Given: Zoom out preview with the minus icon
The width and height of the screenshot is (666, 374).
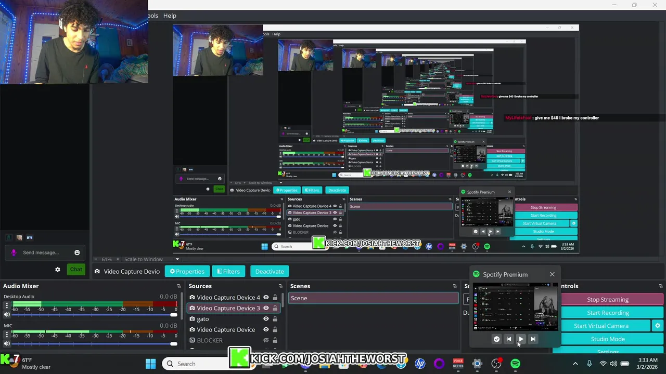Looking at the screenshot, I should [96, 259].
